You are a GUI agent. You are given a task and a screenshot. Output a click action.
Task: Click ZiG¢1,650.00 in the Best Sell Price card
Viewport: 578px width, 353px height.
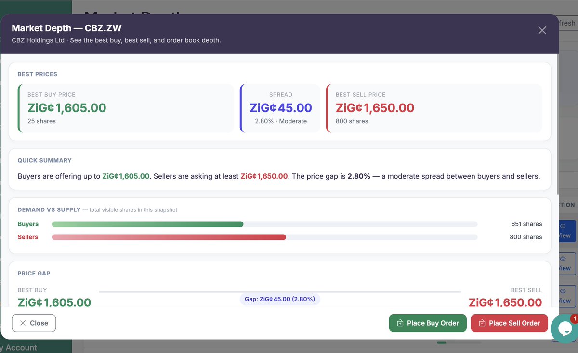(375, 108)
